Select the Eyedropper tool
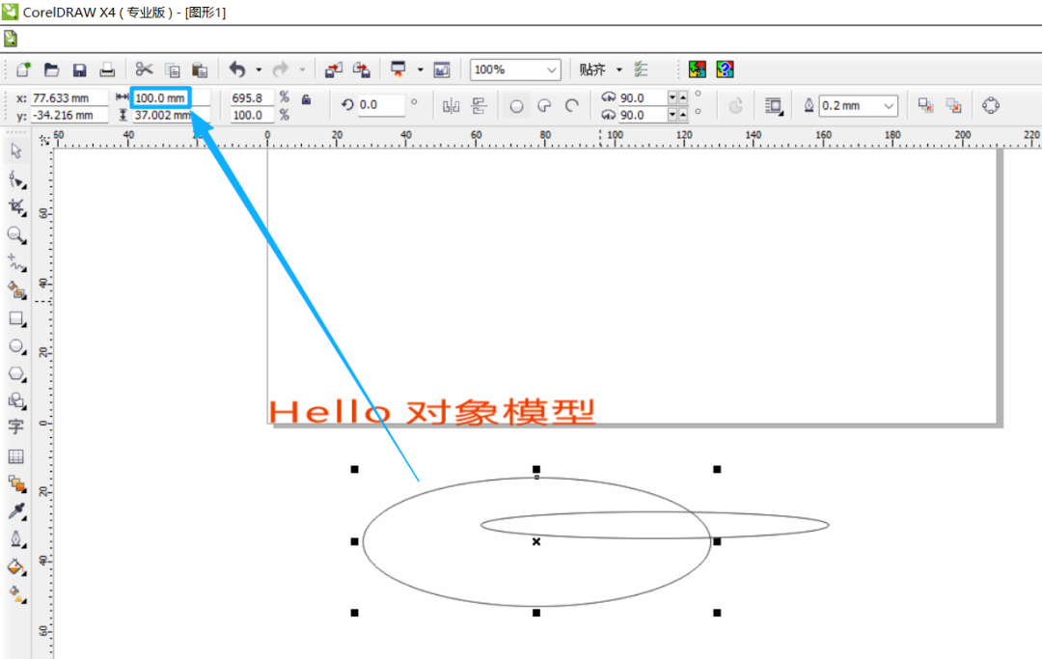 (16, 511)
